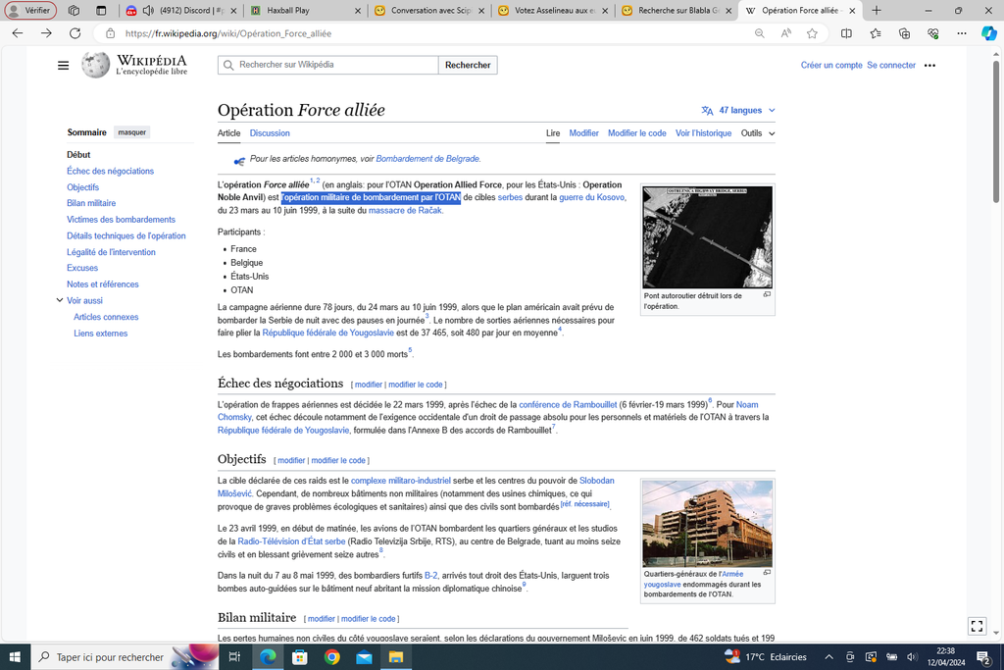Click the zoom out magnifier in address bar

coord(760,33)
